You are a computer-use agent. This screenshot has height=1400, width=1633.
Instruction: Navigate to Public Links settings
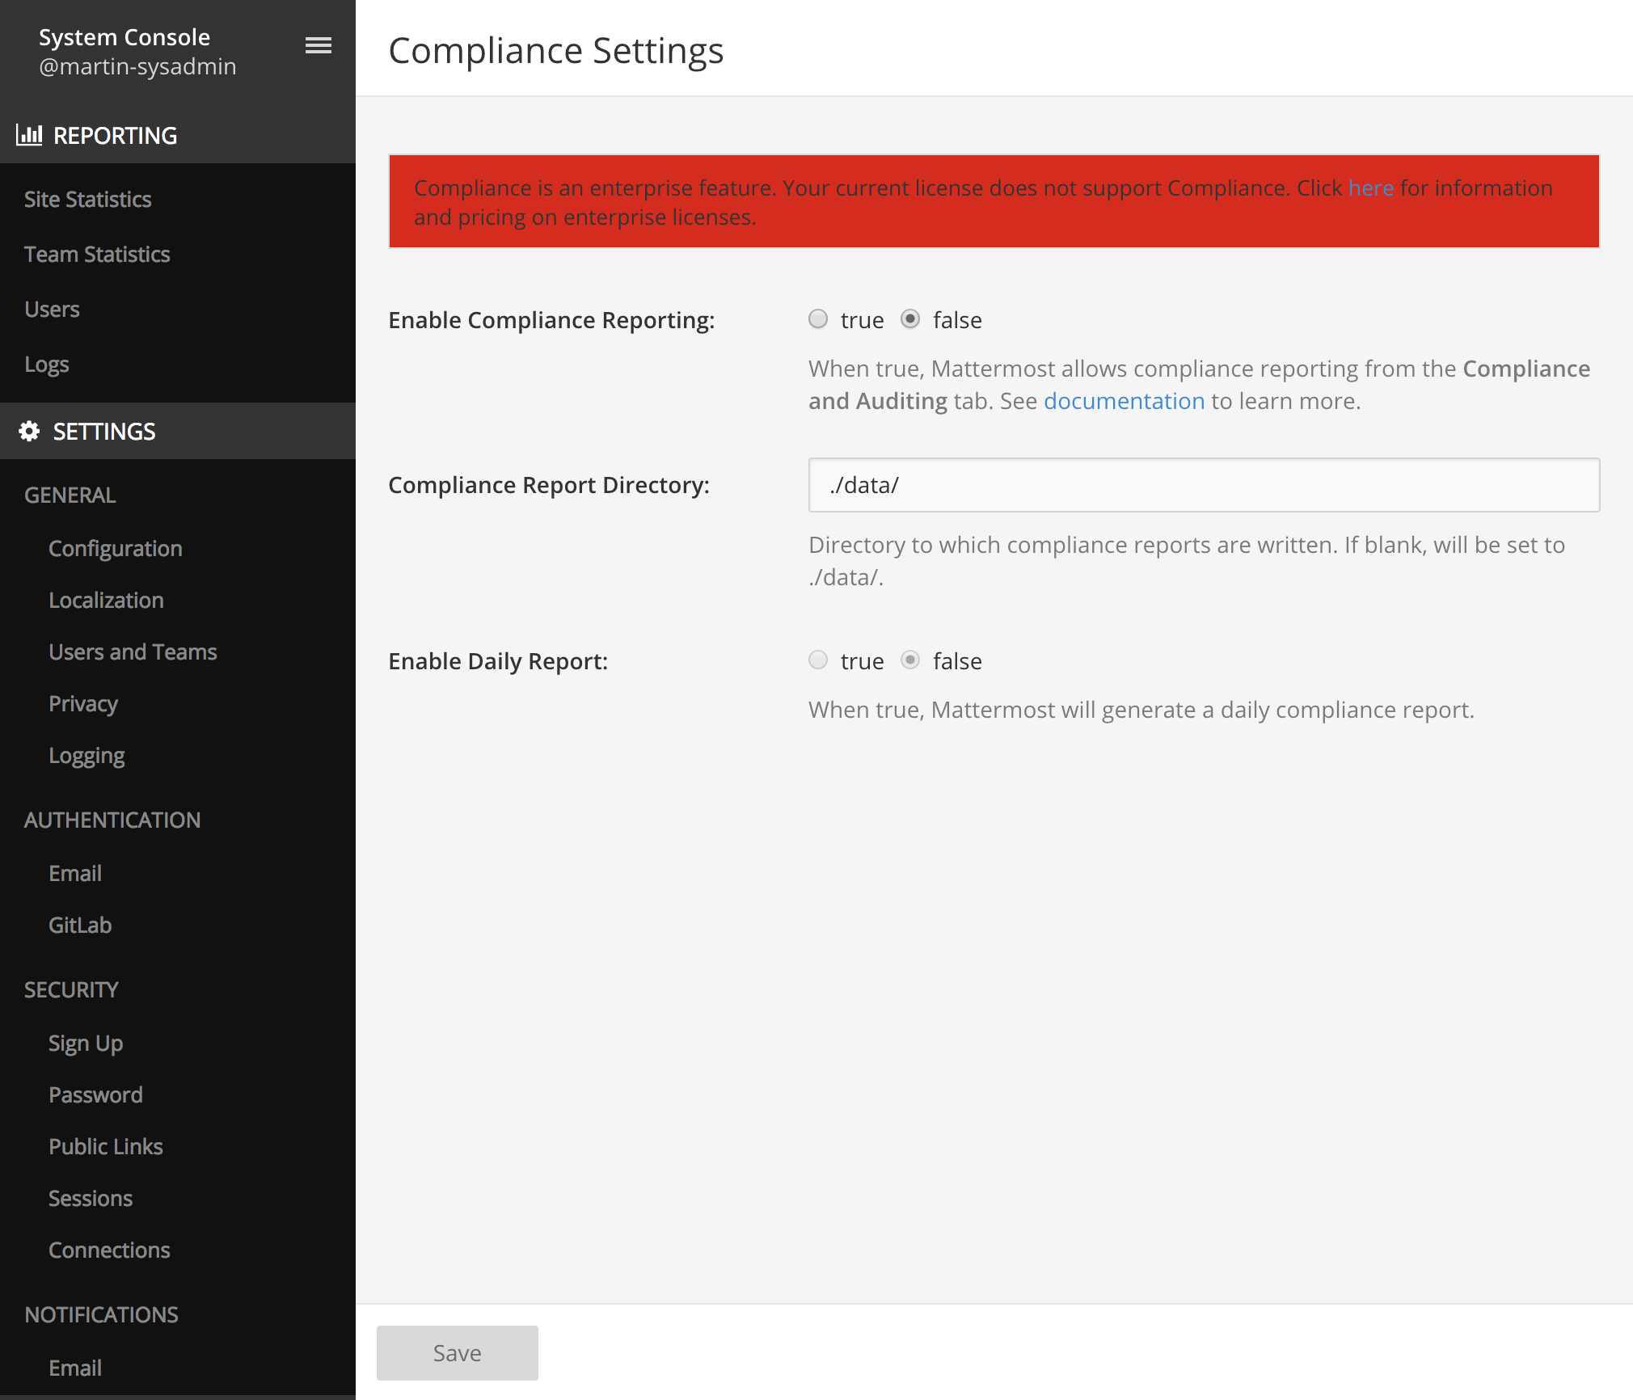point(106,1146)
